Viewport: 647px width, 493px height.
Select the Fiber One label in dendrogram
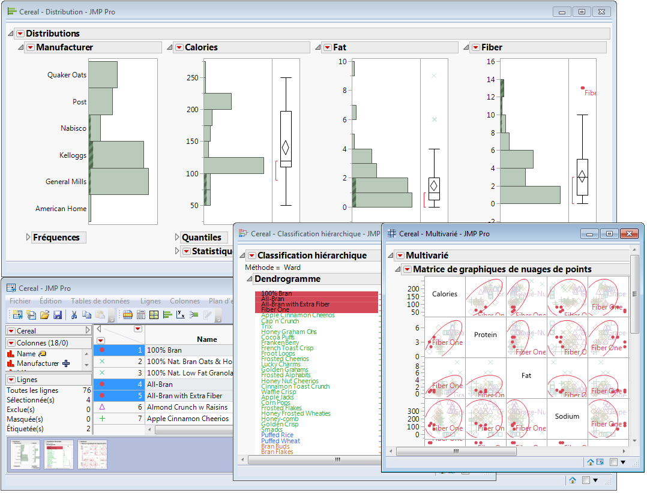(x=275, y=309)
